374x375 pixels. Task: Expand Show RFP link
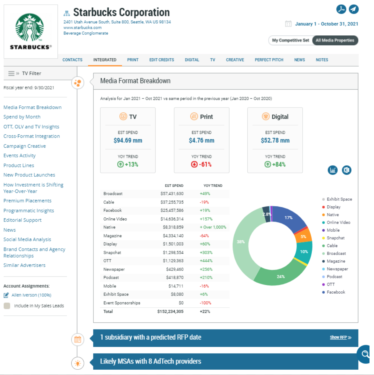click(341, 337)
